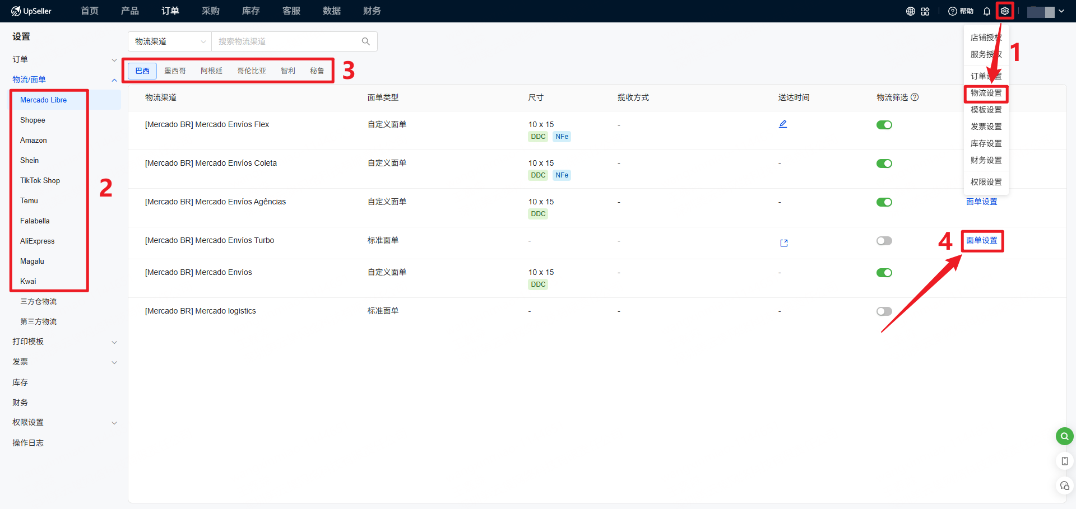1076x509 pixels.
Task: Select 模板设置 from the settings menu
Action: coord(986,110)
